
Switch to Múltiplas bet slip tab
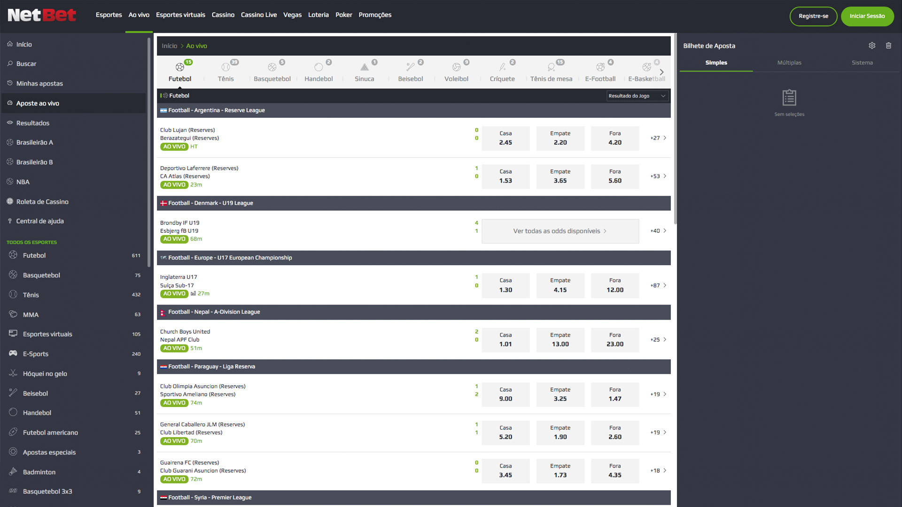(789, 62)
